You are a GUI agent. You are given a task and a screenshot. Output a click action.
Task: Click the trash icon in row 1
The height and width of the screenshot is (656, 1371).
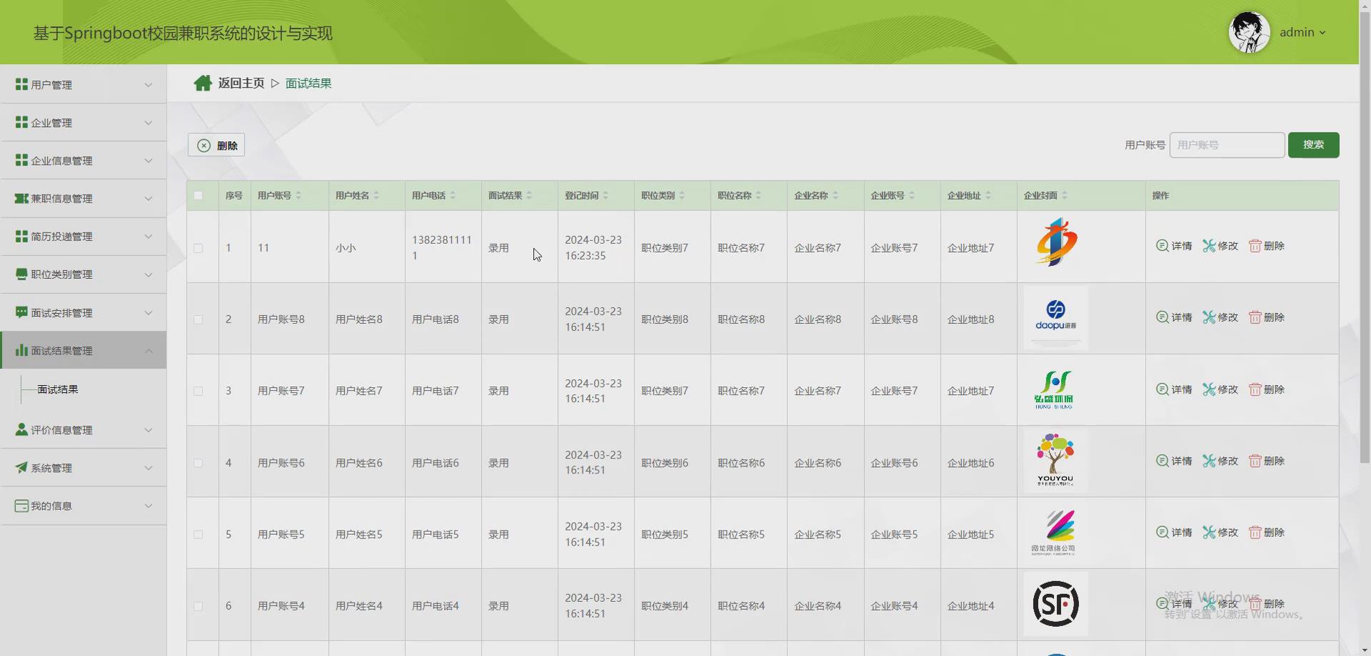[1255, 246]
